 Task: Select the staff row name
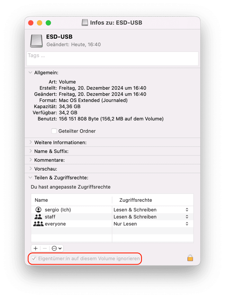(x=50, y=217)
